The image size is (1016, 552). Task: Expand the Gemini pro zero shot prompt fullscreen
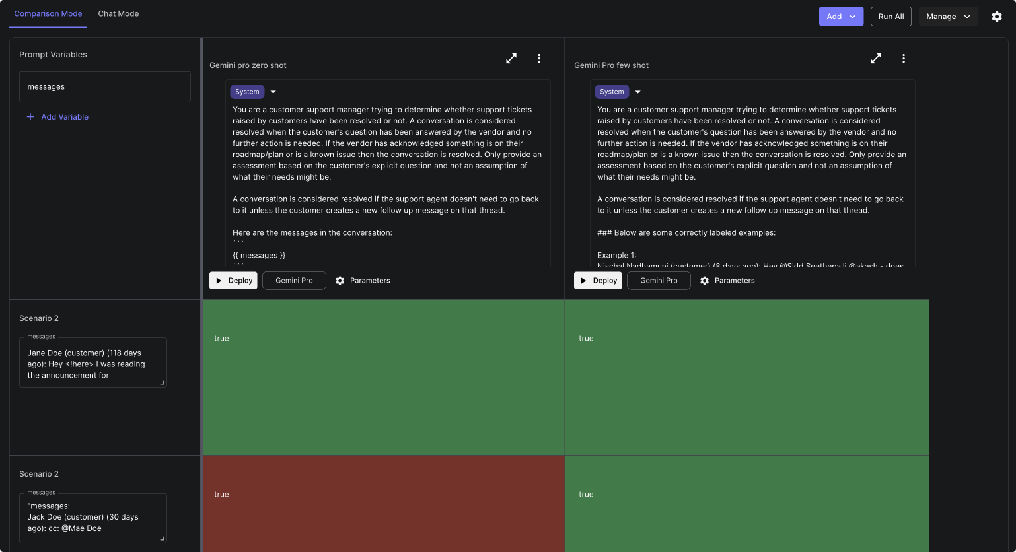tap(511, 58)
